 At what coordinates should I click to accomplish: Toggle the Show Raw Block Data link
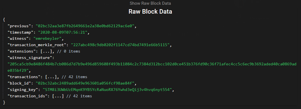(150, 3)
